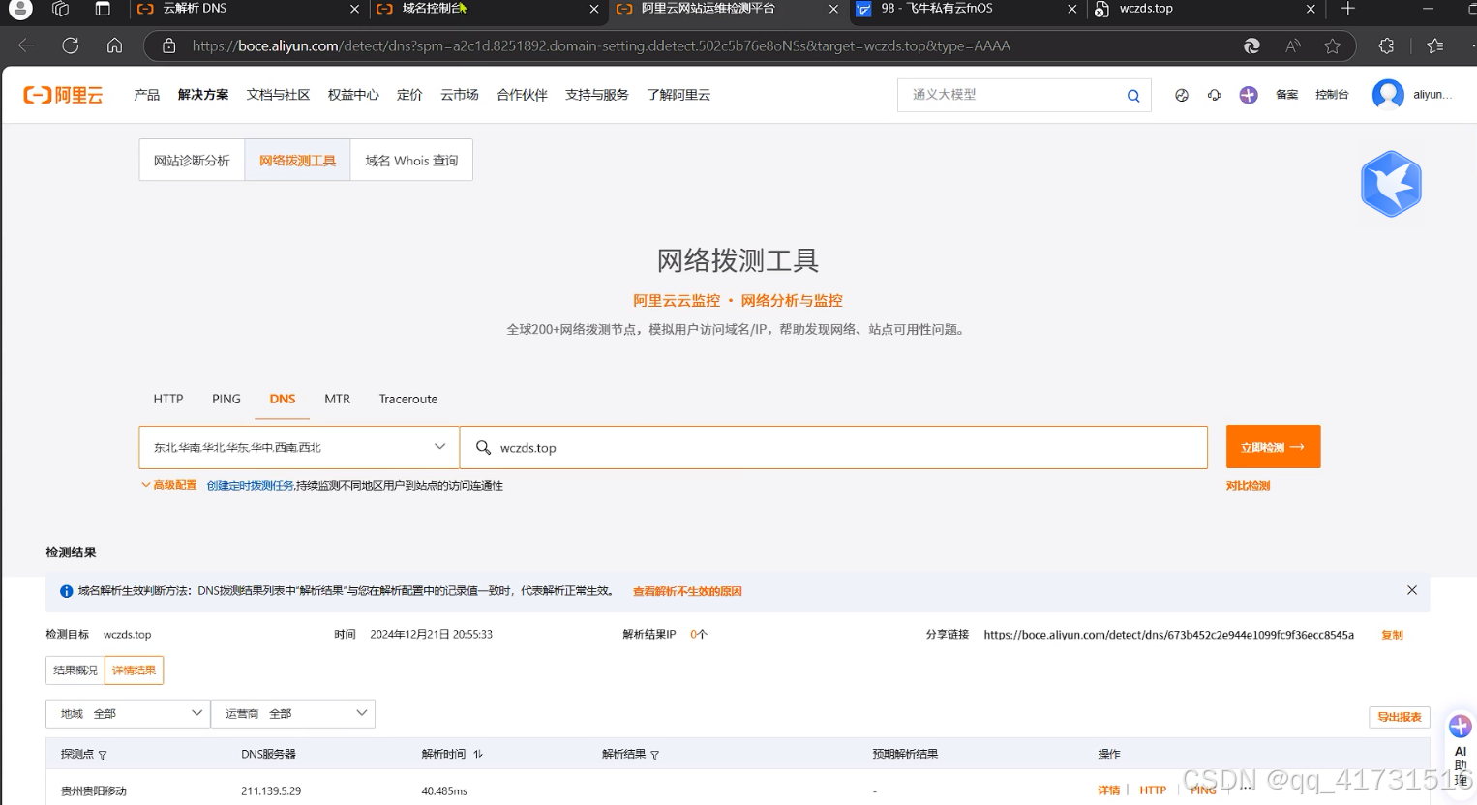This screenshot has width=1477, height=805.
Task: Click the browser address bar URL
Action: pyautogui.click(x=600, y=45)
